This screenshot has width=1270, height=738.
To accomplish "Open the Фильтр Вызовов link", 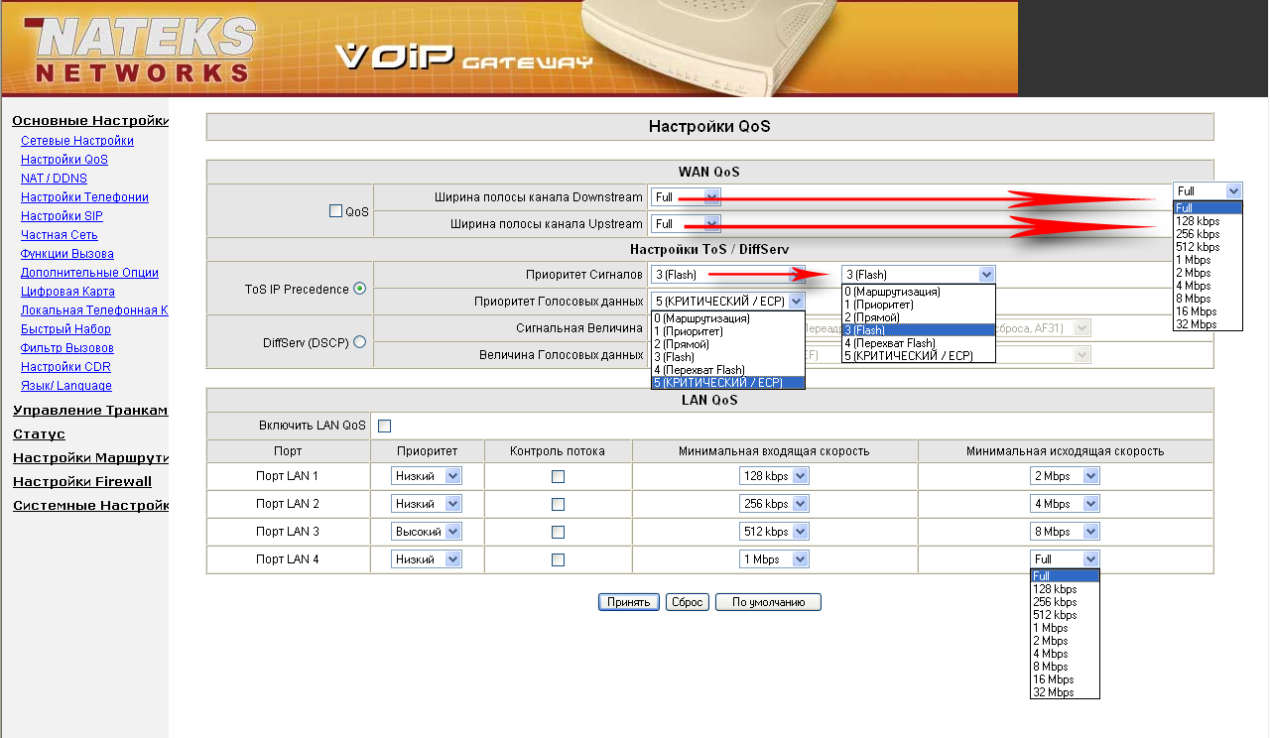I will pos(67,348).
